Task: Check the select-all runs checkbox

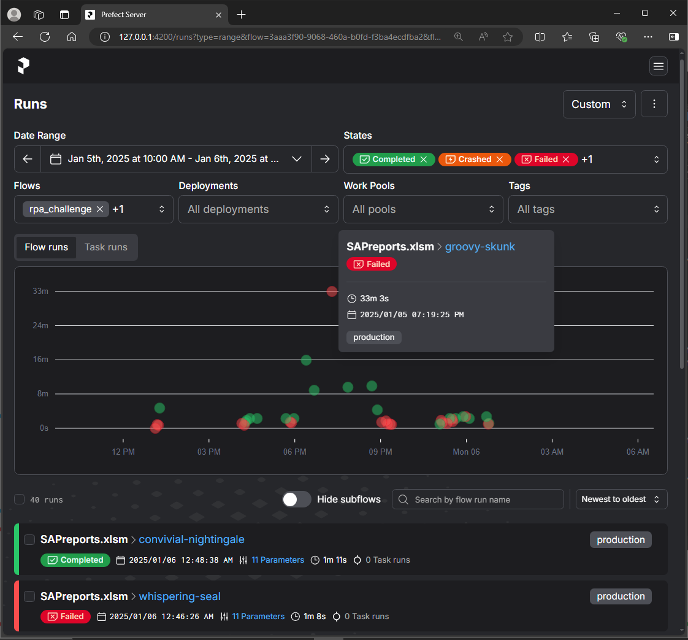Action: click(19, 499)
